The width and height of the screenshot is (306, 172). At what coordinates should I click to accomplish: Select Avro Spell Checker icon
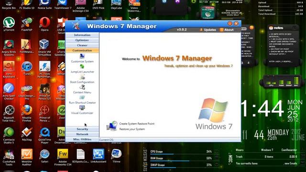(9, 91)
